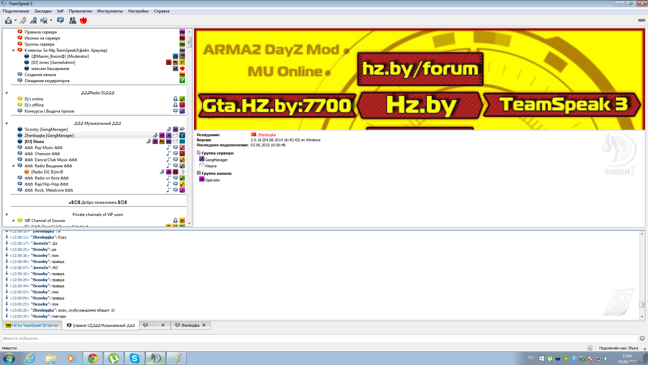Close the Новости news ticker bar
This screenshot has height=365, width=648.
[590, 348]
